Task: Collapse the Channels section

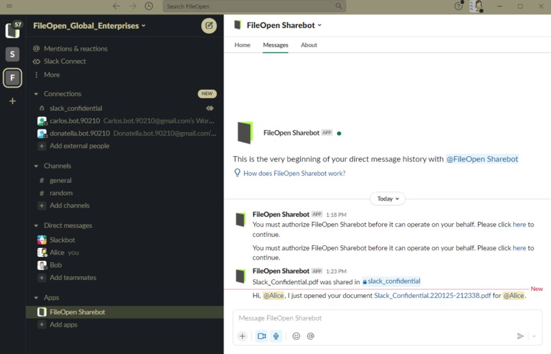Action: coord(36,166)
